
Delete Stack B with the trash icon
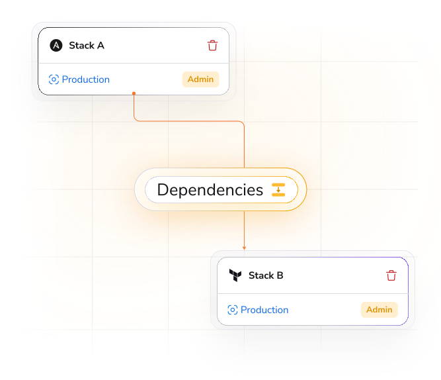(x=391, y=275)
